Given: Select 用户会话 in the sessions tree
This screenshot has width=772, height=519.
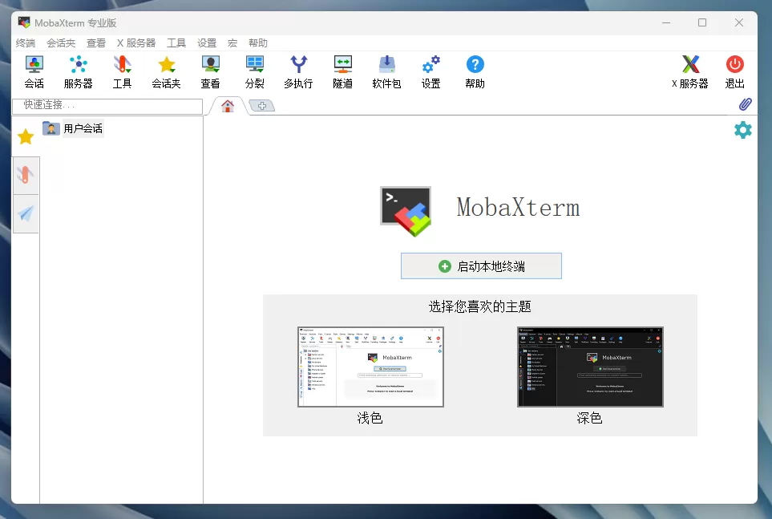Looking at the screenshot, I should (x=83, y=128).
